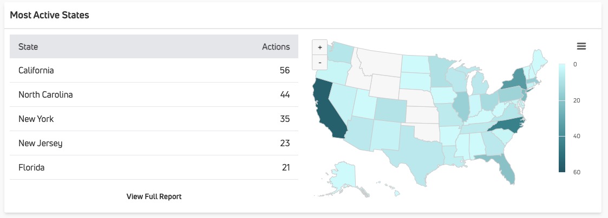The width and height of the screenshot is (608, 218).
Task: Select the North Carolina table row
Action: click(154, 94)
